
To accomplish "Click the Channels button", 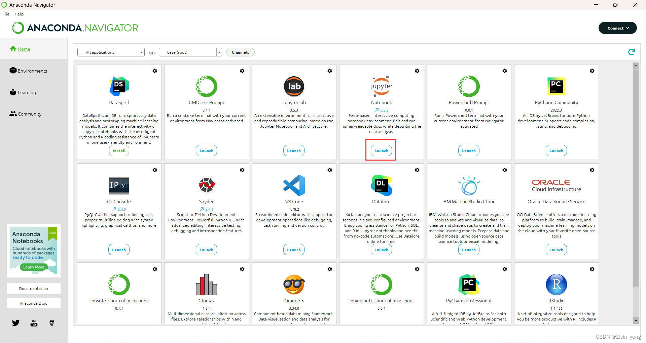I will 240,52.
